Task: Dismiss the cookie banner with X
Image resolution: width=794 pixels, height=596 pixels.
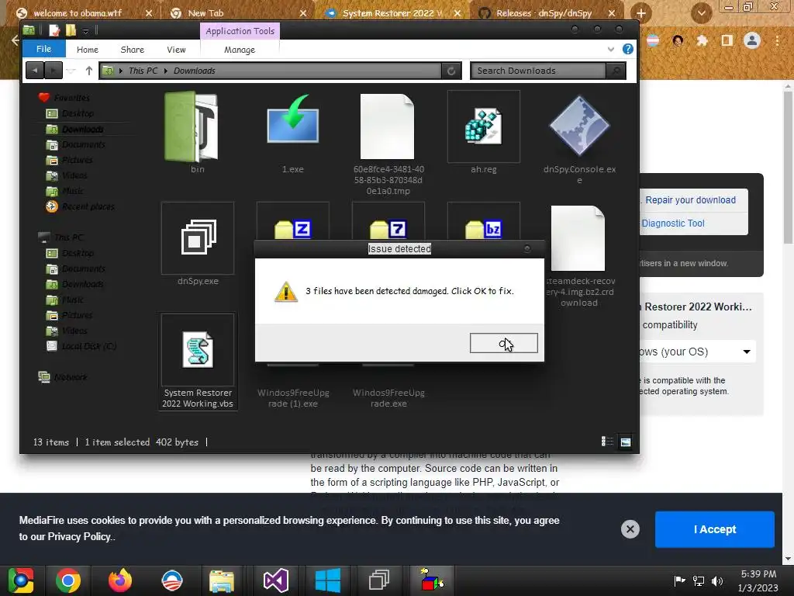Action: pos(630,529)
